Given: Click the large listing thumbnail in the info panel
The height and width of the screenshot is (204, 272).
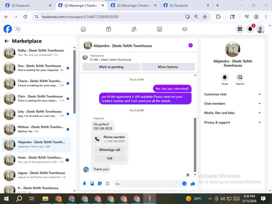Looking at the screenshot, I should [233, 49].
